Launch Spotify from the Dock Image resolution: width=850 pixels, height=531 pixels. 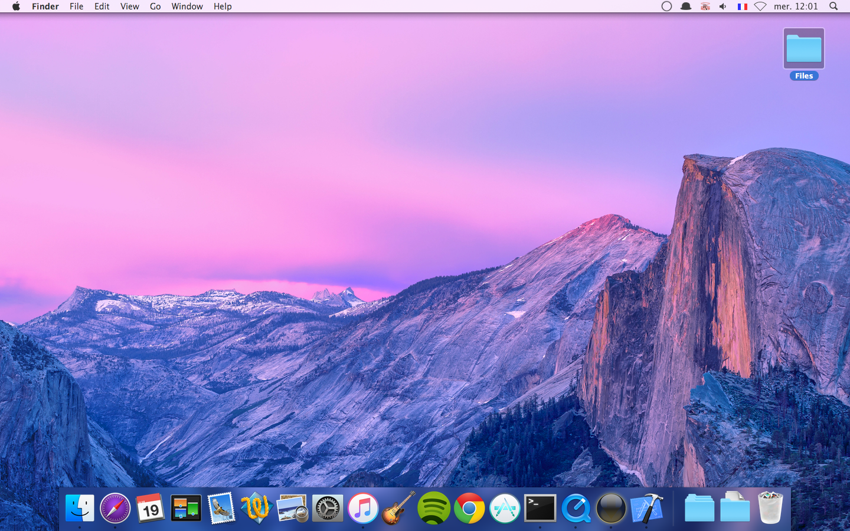(x=434, y=508)
